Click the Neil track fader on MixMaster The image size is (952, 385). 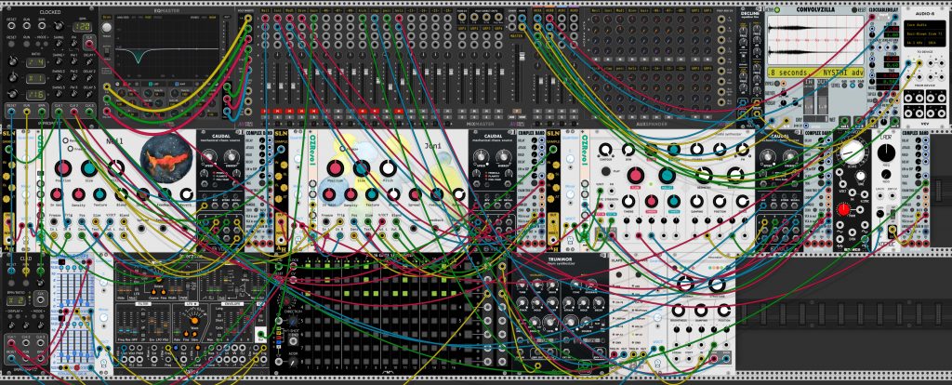268,88
